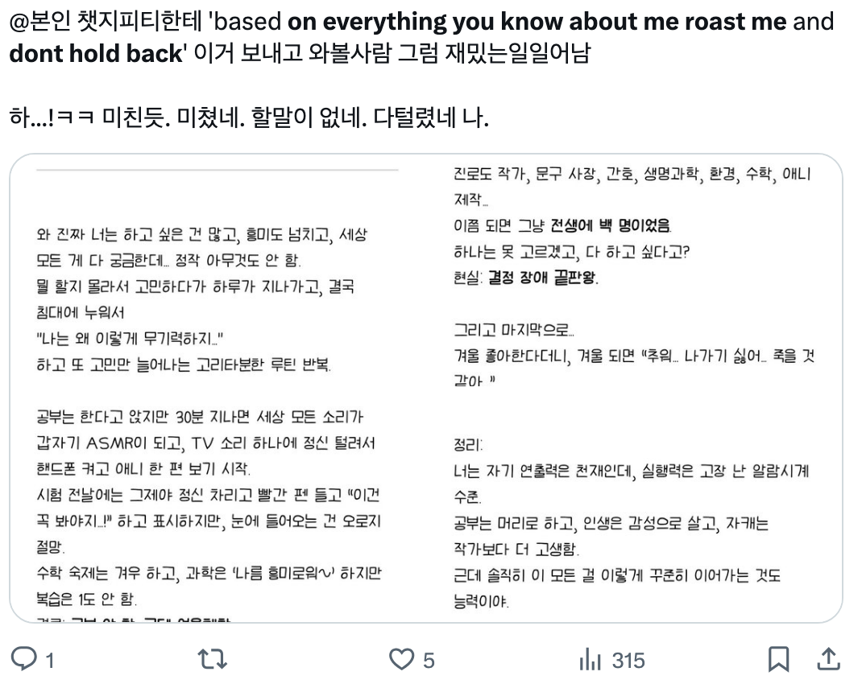Viewport: 862px width, 684px height.
Task: Click bold text 전생에 백 명이었음
Action: tap(610, 225)
